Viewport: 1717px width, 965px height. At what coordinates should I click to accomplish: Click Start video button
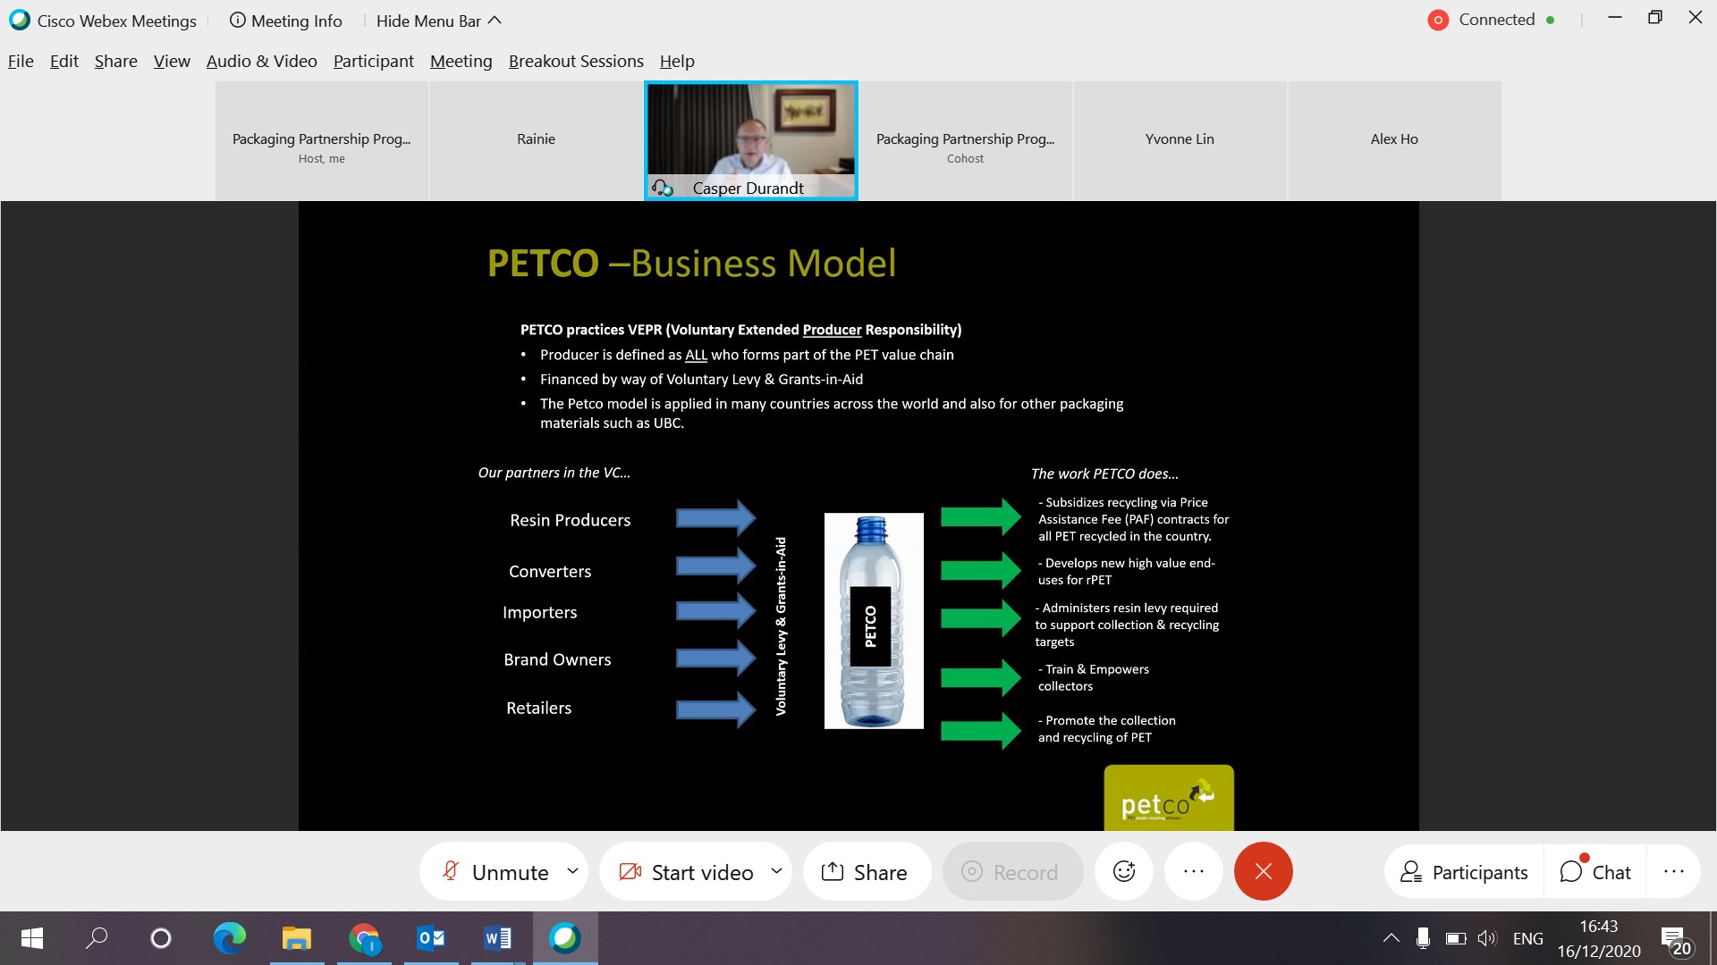coord(687,871)
